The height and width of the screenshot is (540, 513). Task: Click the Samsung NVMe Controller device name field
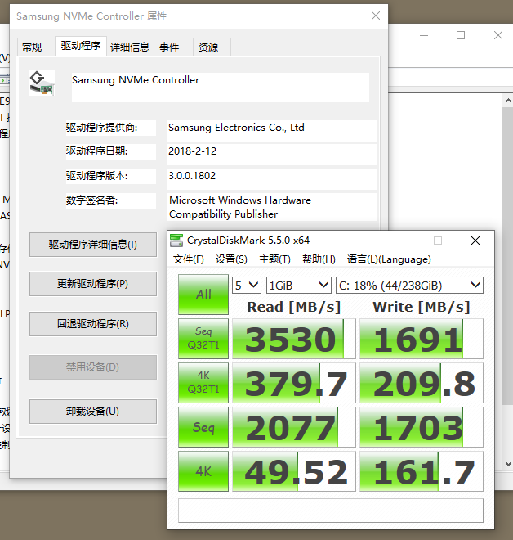pos(221,87)
